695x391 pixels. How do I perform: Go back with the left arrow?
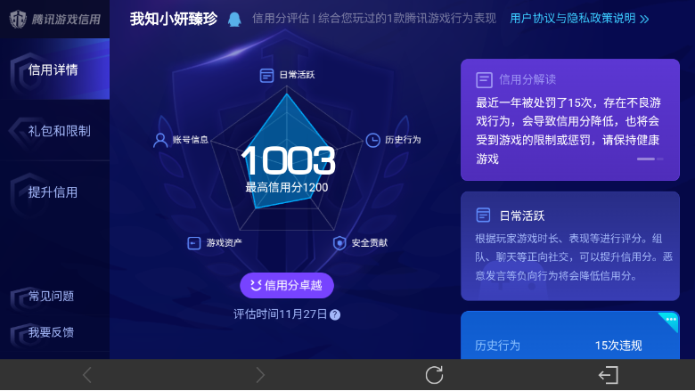point(87,375)
